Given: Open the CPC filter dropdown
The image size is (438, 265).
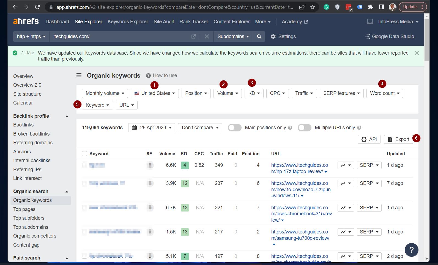Looking at the screenshot, I should 278,93.
